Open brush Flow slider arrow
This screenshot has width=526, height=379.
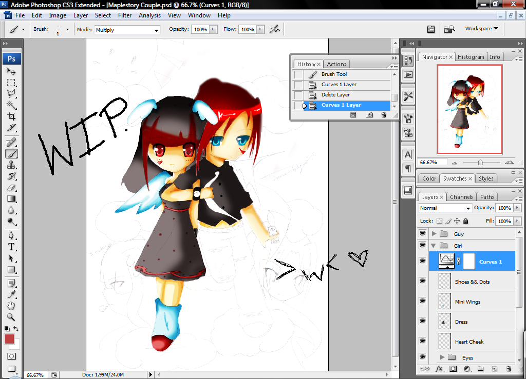260,29
